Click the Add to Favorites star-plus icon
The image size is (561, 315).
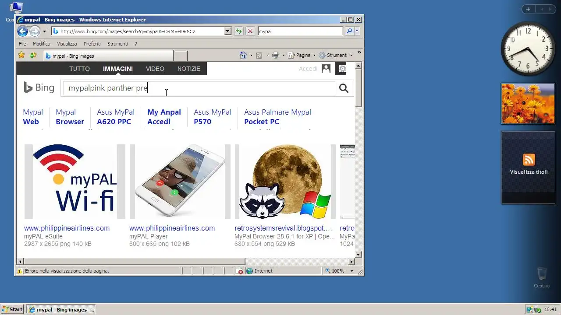pos(33,55)
